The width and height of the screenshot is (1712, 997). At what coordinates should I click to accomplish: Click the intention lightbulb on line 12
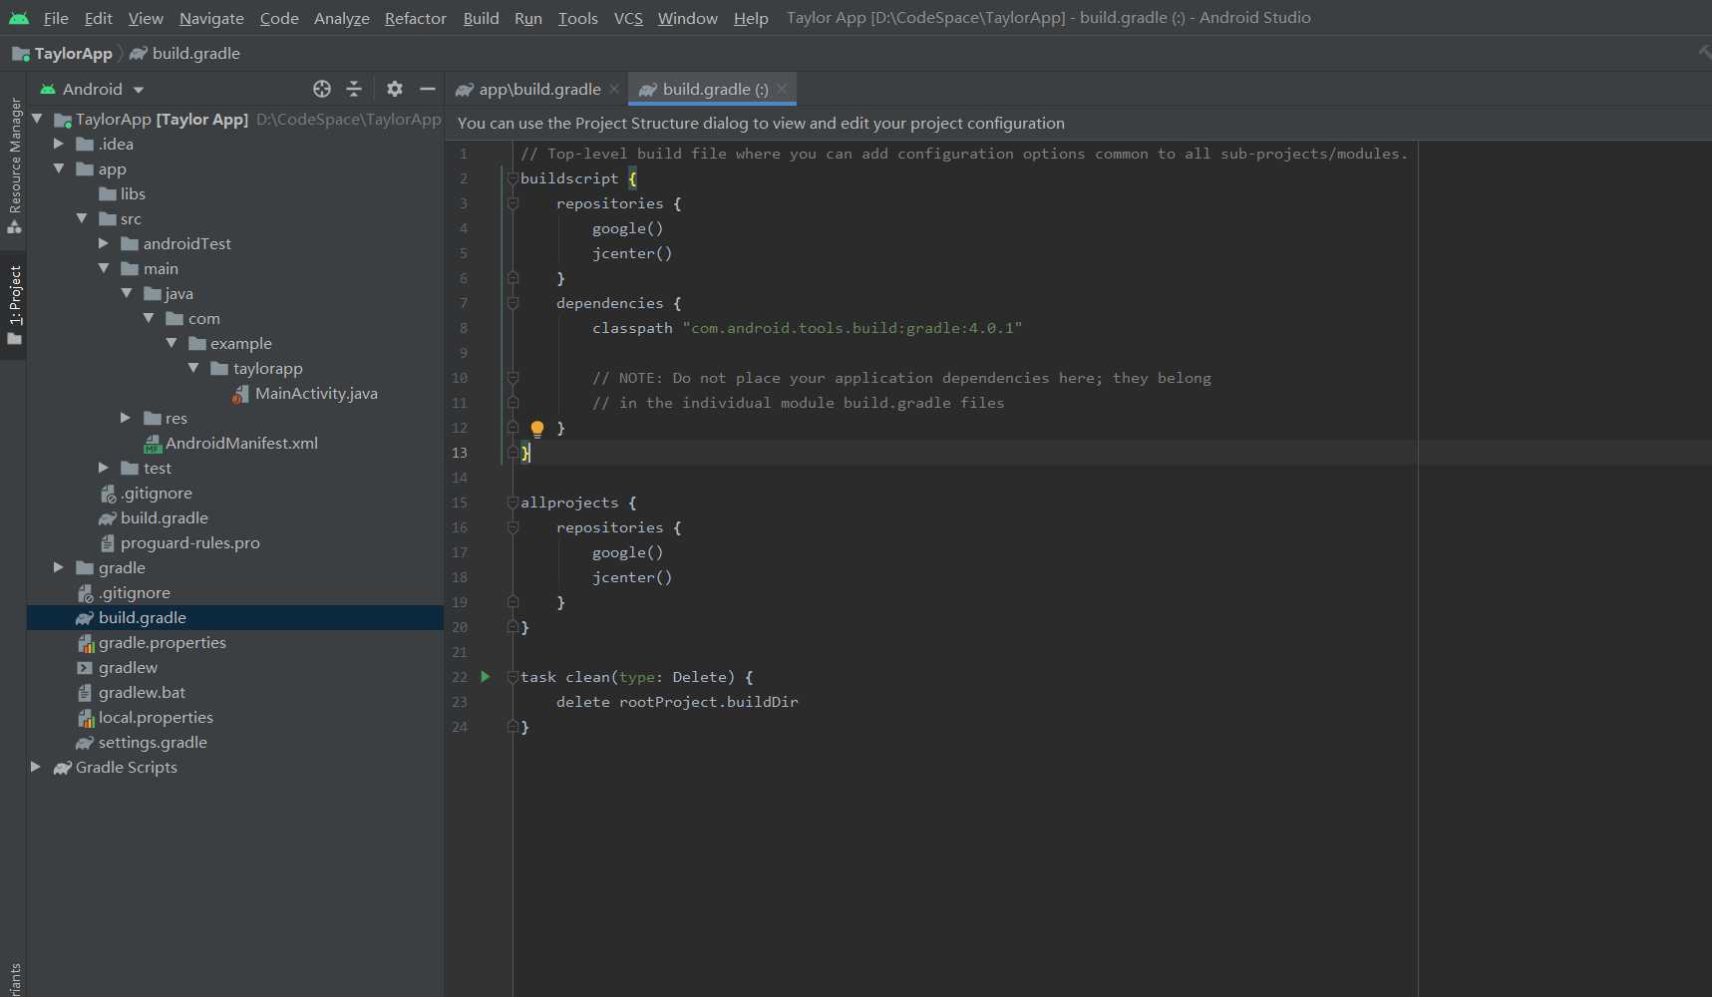[x=537, y=429]
